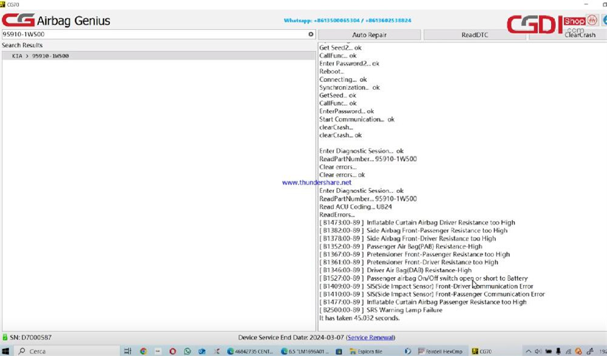The height and width of the screenshot is (356, 607).
Task: Click the ClearCrash button
Action: (x=580, y=35)
